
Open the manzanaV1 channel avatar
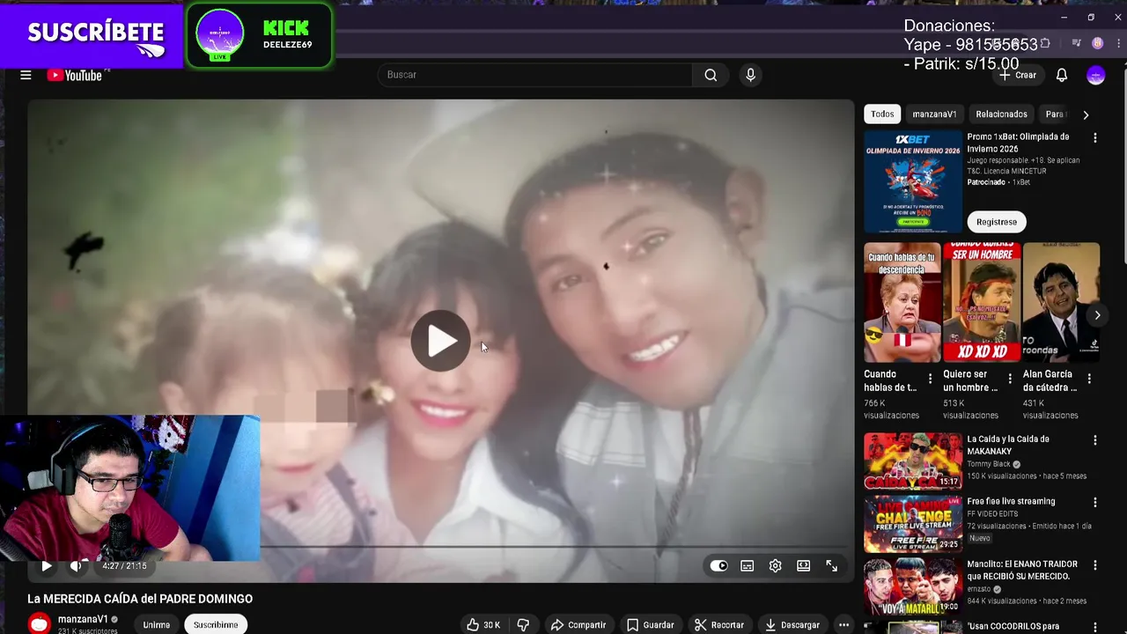click(x=40, y=623)
